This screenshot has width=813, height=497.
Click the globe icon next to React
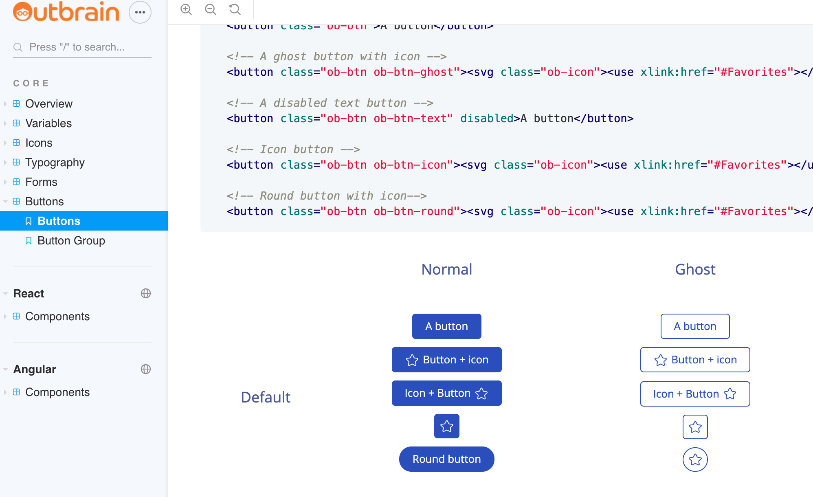point(146,293)
